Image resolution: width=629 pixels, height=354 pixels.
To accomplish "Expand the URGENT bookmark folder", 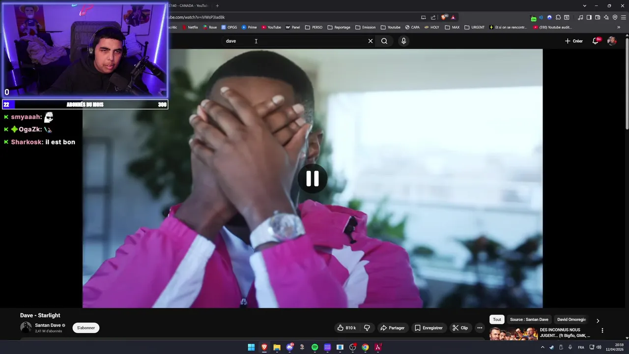I will click(x=475, y=28).
